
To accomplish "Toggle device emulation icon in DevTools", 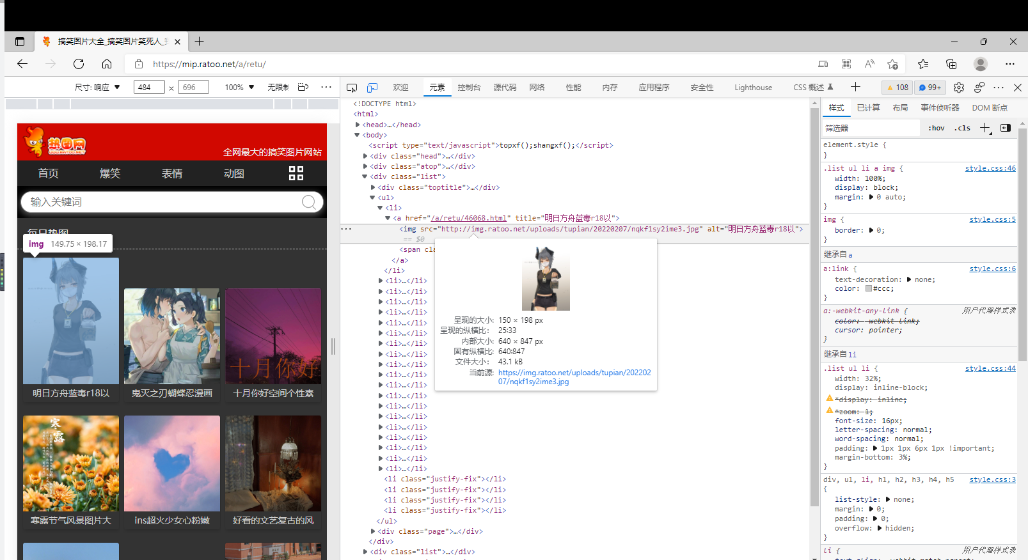I will (372, 88).
